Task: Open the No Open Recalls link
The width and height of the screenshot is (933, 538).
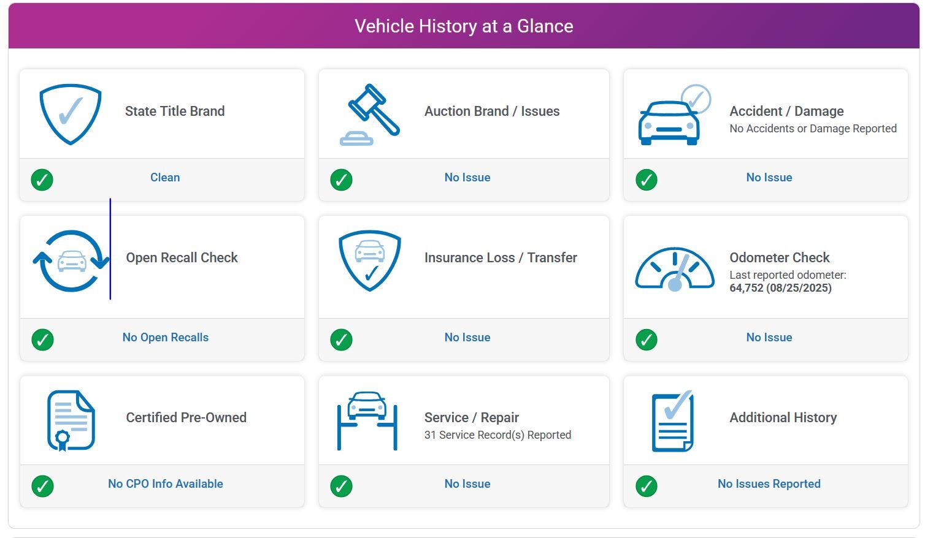Action: [x=165, y=338]
